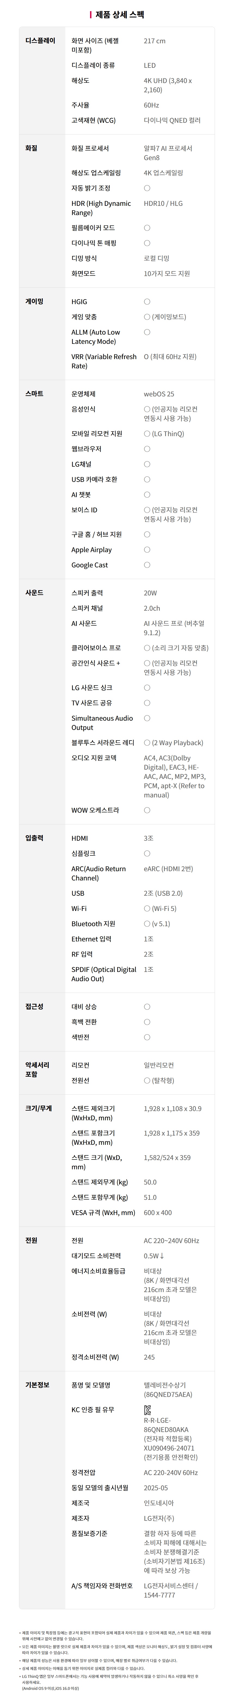
Task: Click the circle mark for 자동 밝기 조정
Action: click(147, 188)
